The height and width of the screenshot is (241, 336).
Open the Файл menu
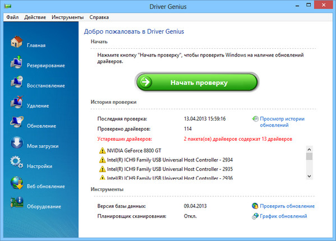tap(12, 17)
